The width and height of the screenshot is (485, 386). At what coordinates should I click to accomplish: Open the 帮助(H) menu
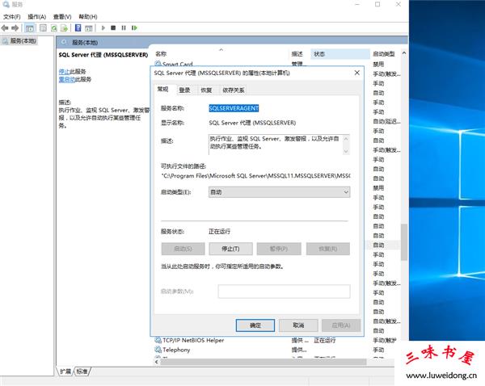(x=88, y=17)
